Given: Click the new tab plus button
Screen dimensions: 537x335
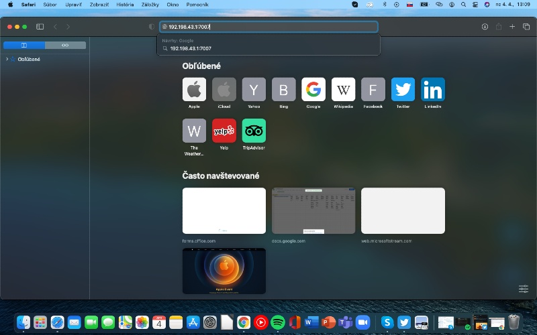Looking at the screenshot, I should tap(512, 27).
